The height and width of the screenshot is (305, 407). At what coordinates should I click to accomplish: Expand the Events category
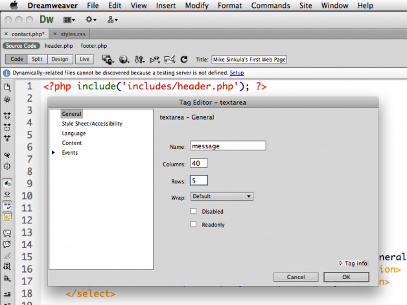click(x=53, y=153)
